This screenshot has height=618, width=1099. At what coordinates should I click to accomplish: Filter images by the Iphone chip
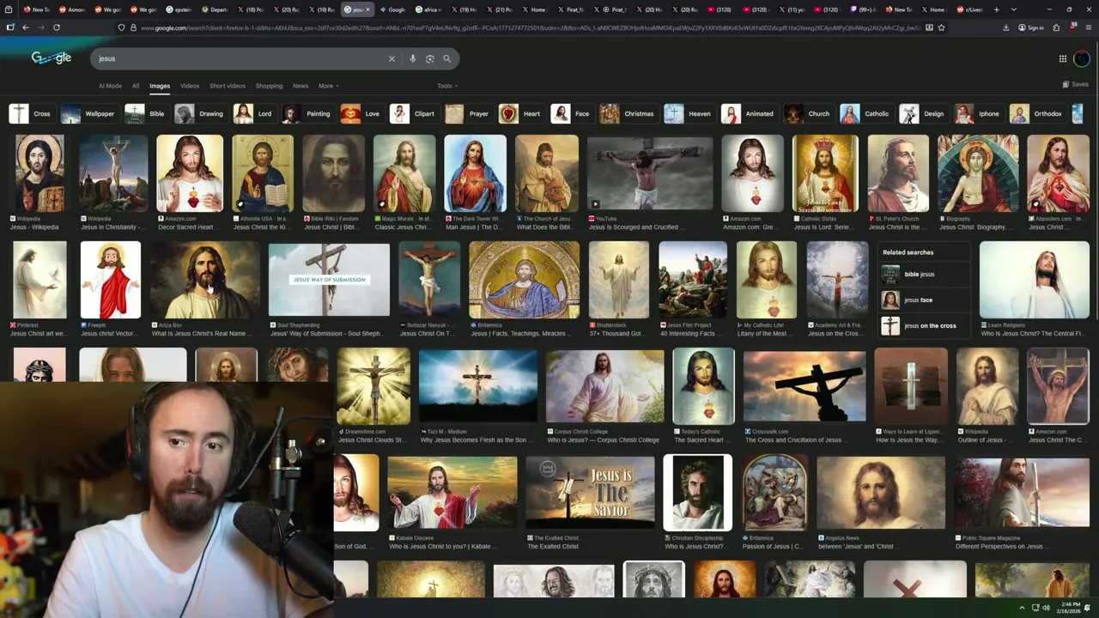[979, 113]
